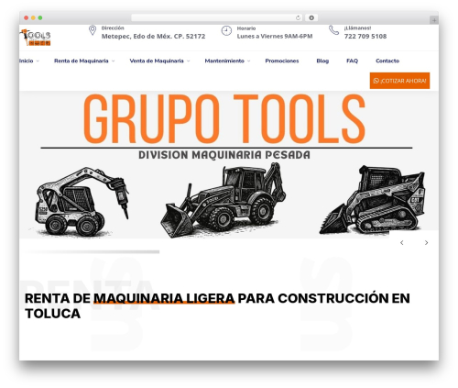The height and width of the screenshot is (388, 458).
Task: Click DIVISION MAQUINARIA PESADA subtitle
Action: (224, 155)
